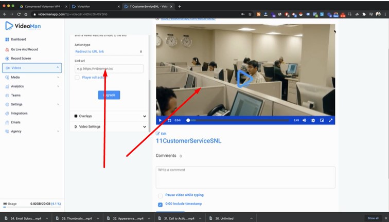Open the Action type dropdown
This screenshot has height=222, width=389.
(x=109, y=51)
